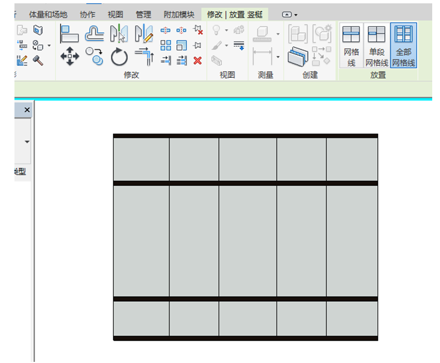
Task: Select the Copy tool icon
Action: [x=94, y=56]
